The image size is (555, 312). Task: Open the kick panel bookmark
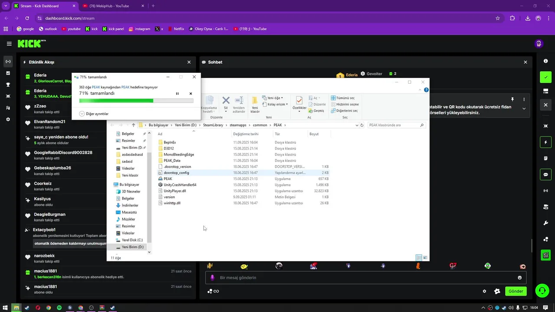pos(113,29)
